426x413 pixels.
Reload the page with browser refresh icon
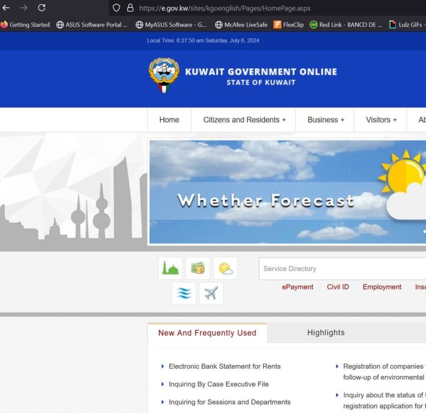[x=41, y=8]
